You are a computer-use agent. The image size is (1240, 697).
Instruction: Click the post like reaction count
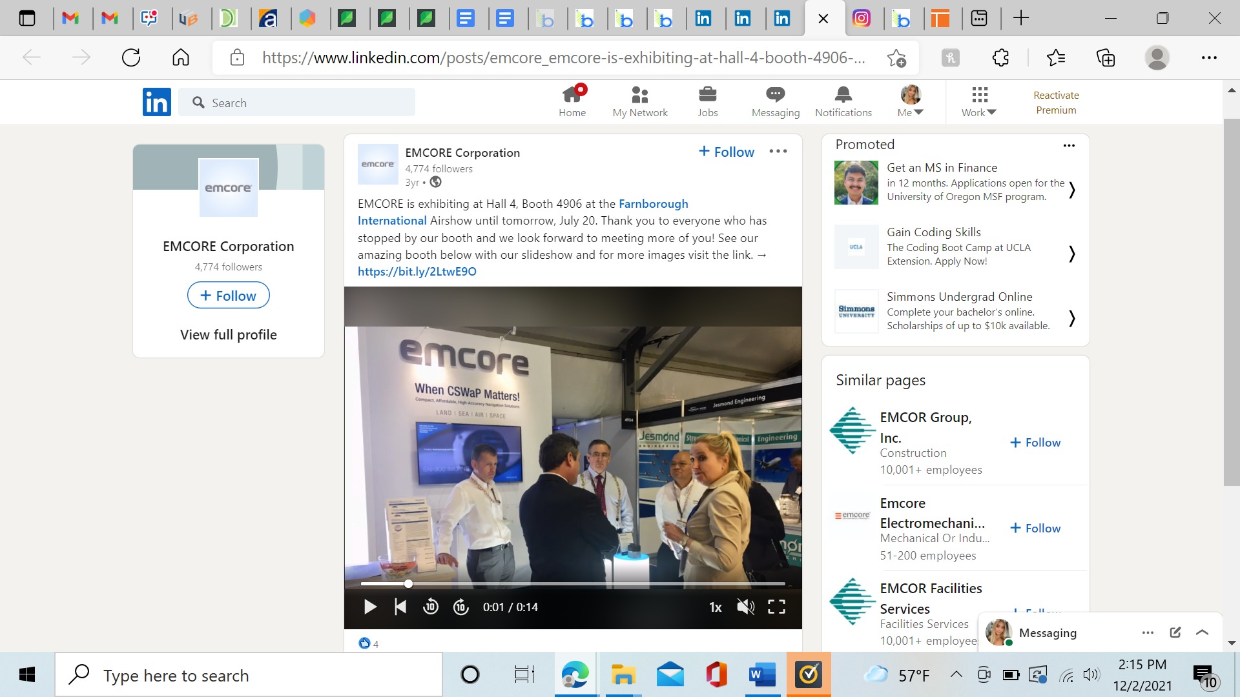point(369,643)
